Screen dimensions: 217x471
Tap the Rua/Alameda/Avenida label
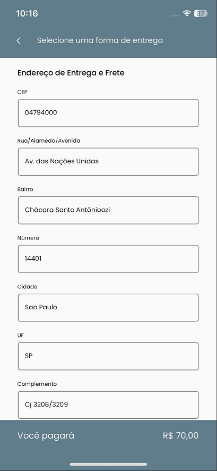click(x=49, y=141)
